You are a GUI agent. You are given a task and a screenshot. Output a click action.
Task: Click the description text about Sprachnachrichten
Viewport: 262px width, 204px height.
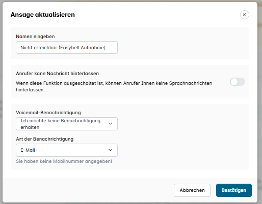114,86
